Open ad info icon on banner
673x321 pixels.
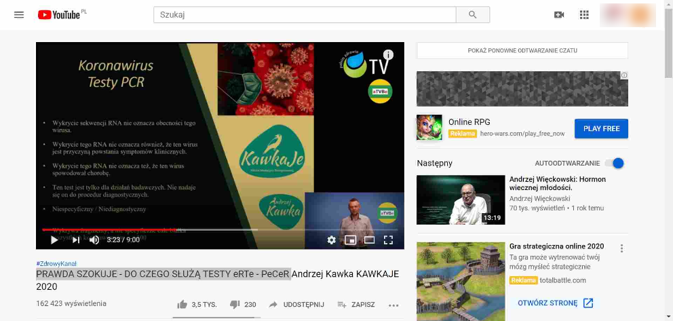[624, 75]
